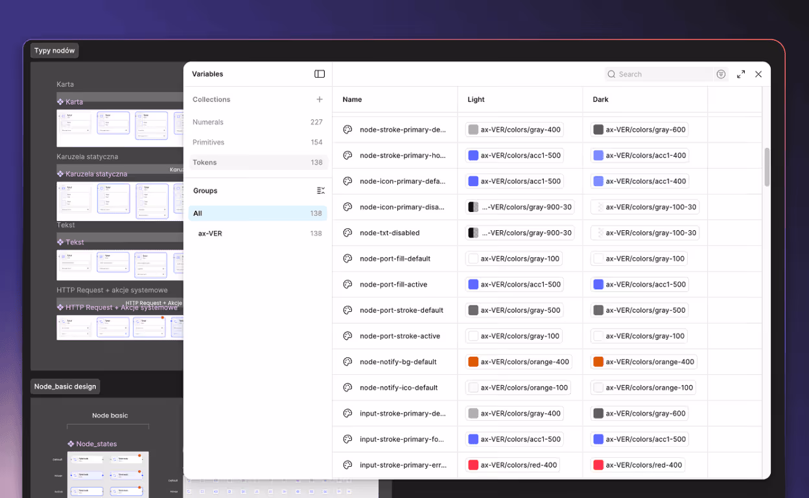Click palette icon of input-stroke-primary-fo... row

(347, 439)
